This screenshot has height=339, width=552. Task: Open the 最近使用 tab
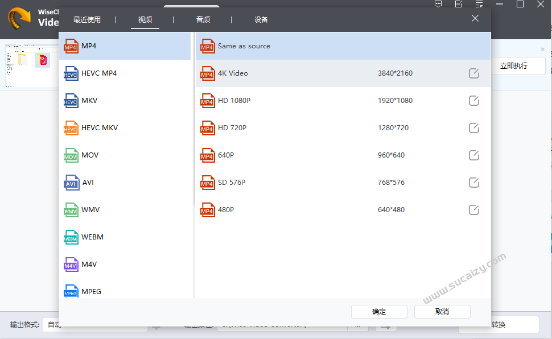click(x=87, y=20)
